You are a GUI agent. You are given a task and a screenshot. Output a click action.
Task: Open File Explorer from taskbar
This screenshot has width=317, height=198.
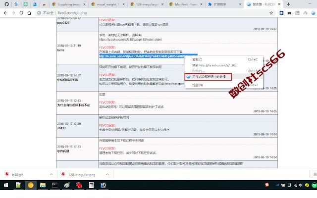tap(43, 185)
